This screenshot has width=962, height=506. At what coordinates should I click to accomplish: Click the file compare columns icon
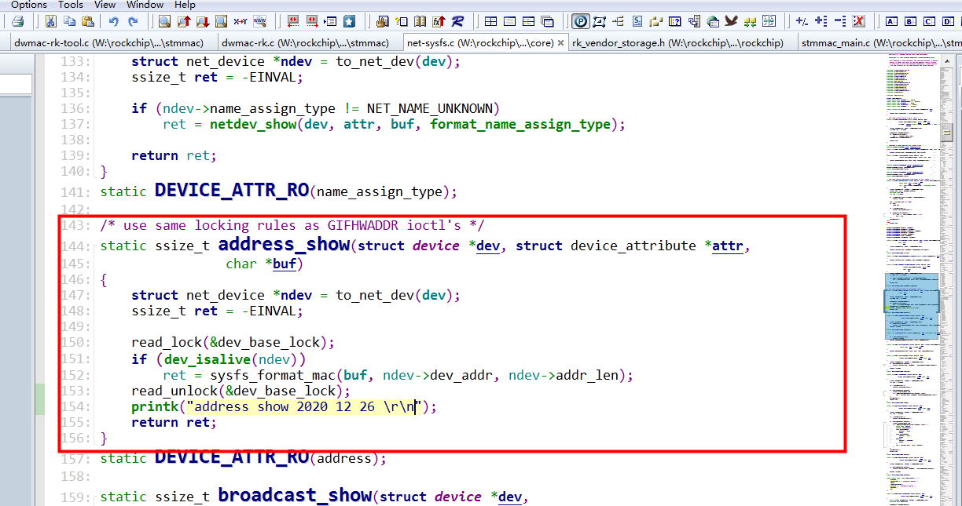click(769, 21)
